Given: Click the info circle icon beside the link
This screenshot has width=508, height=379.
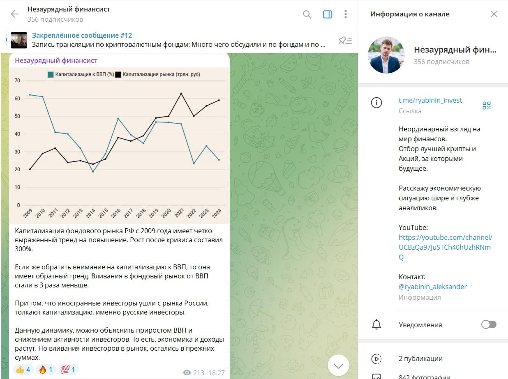Looking at the screenshot, I should [377, 103].
